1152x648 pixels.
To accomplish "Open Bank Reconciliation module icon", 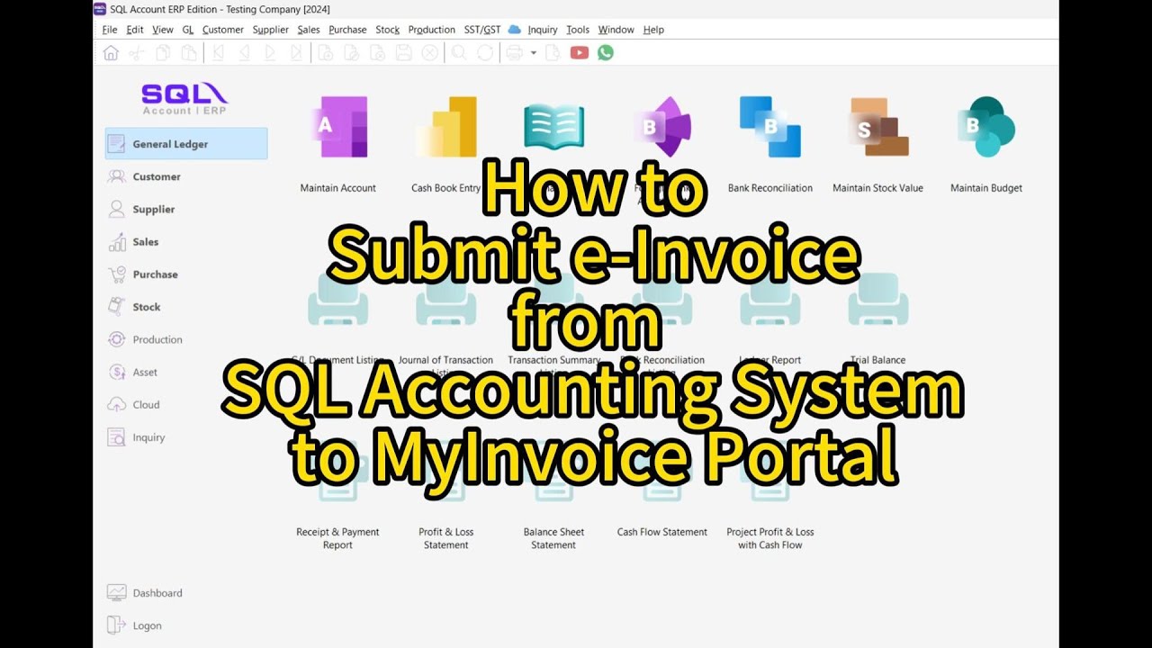I will [770, 127].
